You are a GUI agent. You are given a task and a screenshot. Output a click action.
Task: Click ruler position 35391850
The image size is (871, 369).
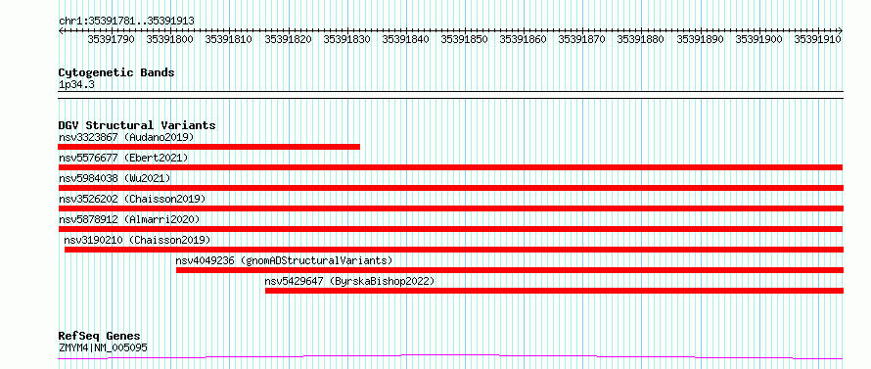point(465,39)
